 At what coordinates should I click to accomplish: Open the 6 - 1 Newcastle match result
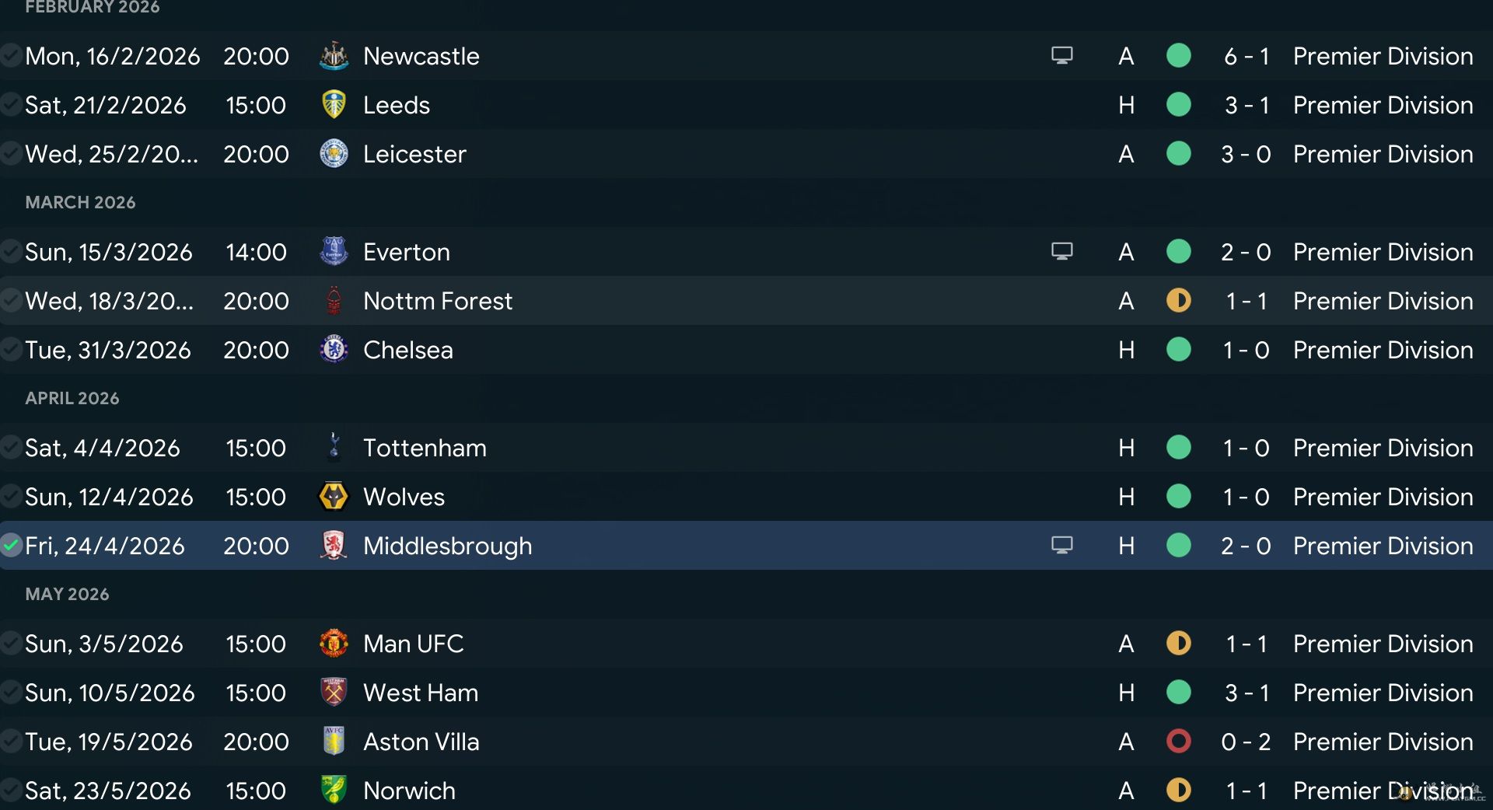pyautogui.click(x=1246, y=56)
